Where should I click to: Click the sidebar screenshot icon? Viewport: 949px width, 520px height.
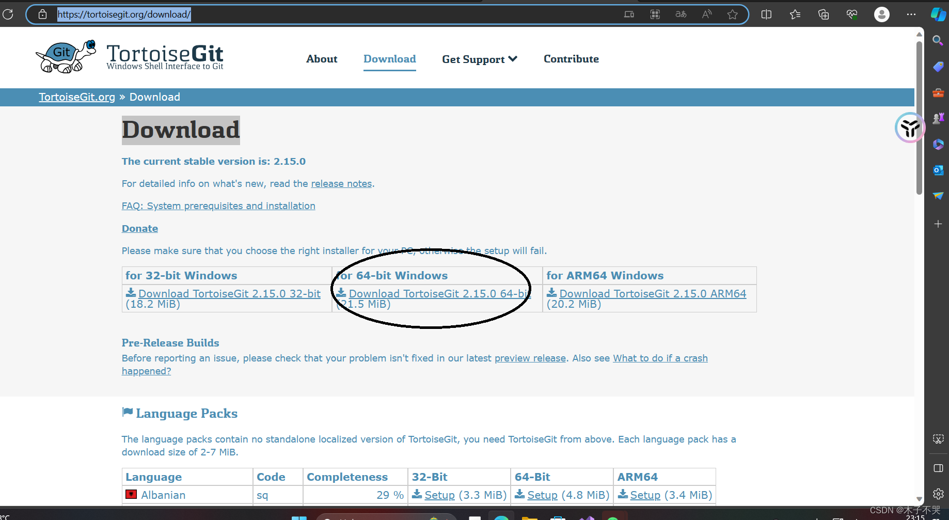[938, 439]
